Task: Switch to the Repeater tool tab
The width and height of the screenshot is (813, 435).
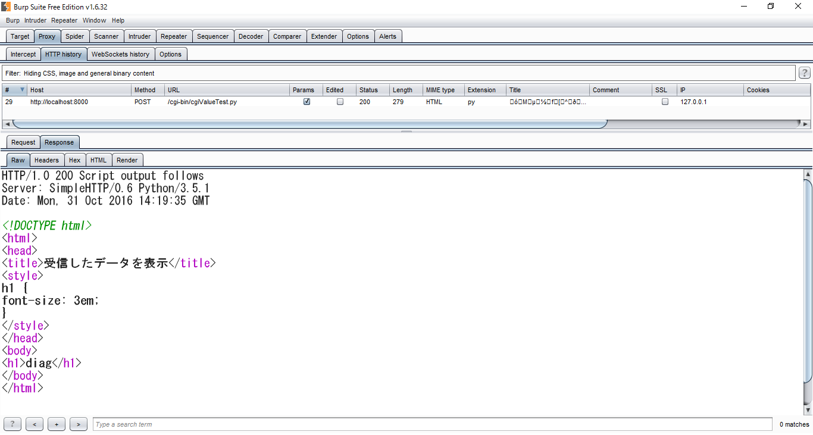Action: point(174,36)
